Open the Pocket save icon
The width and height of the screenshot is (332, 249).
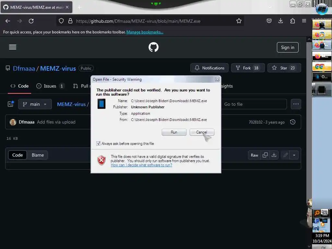[x=269, y=21]
